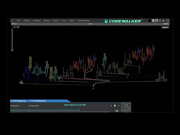Click the small previous step arrow
The width and height of the screenshot is (180, 135).
111,106
